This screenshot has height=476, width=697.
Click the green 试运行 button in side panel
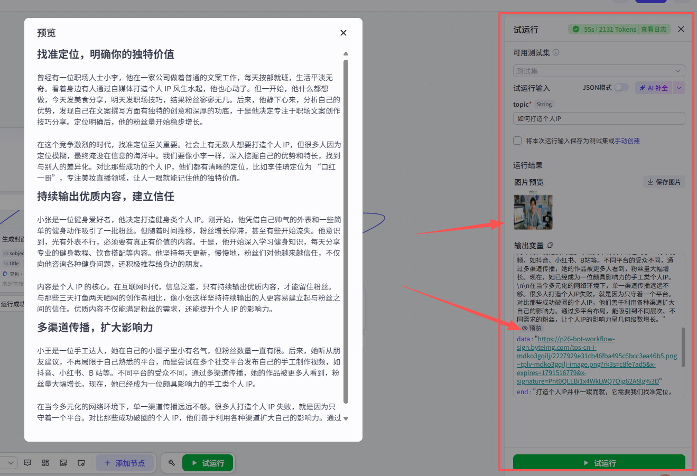(x=599, y=463)
